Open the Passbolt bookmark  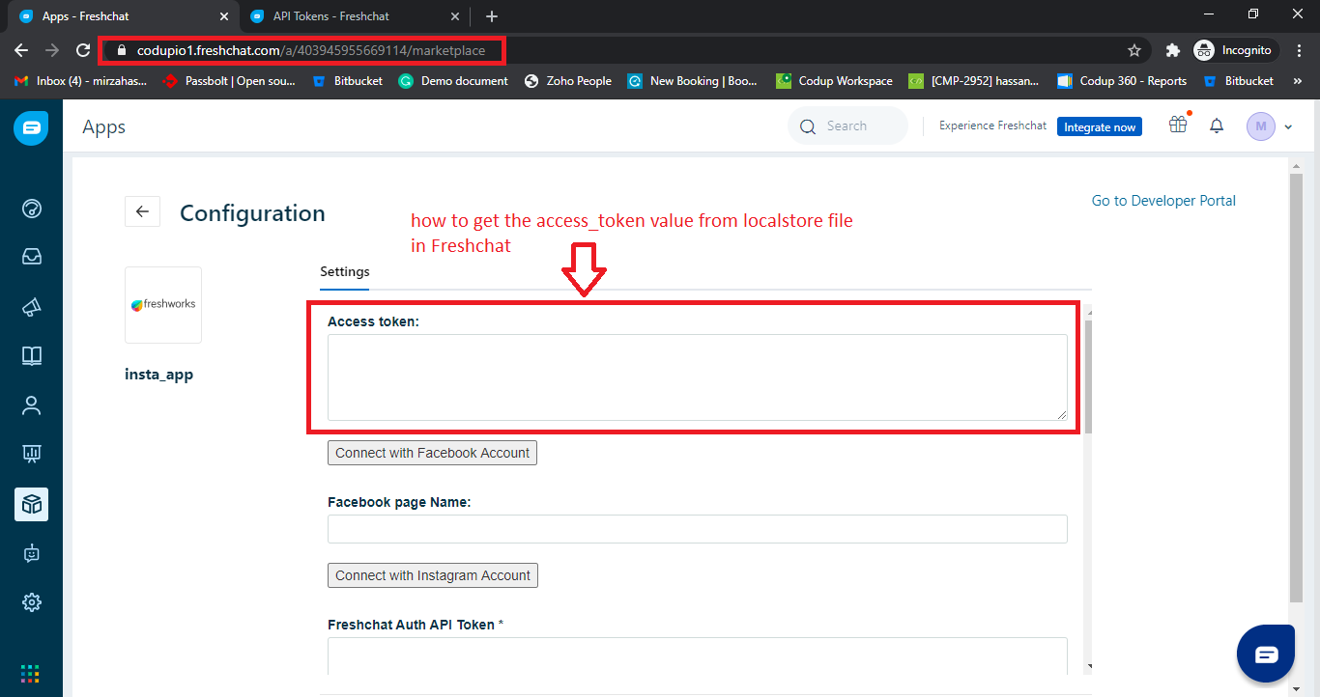click(x=230, y=81)
